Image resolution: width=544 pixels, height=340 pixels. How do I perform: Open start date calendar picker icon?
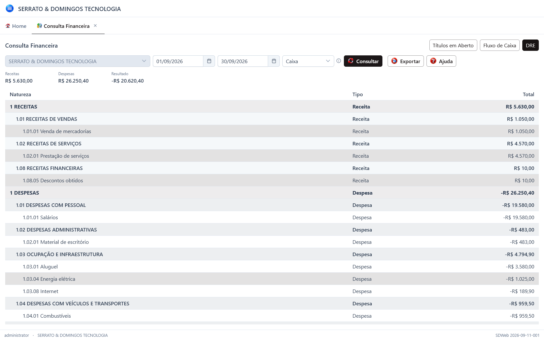coord(209,61)
